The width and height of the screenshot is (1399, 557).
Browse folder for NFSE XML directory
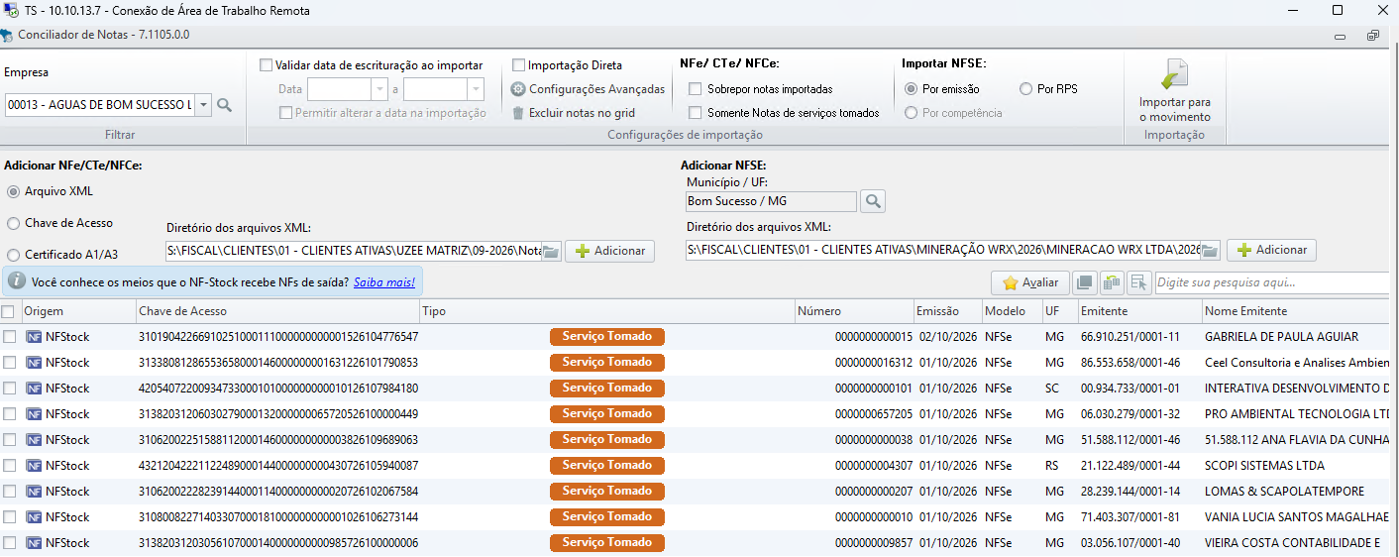click(1210, 250)
